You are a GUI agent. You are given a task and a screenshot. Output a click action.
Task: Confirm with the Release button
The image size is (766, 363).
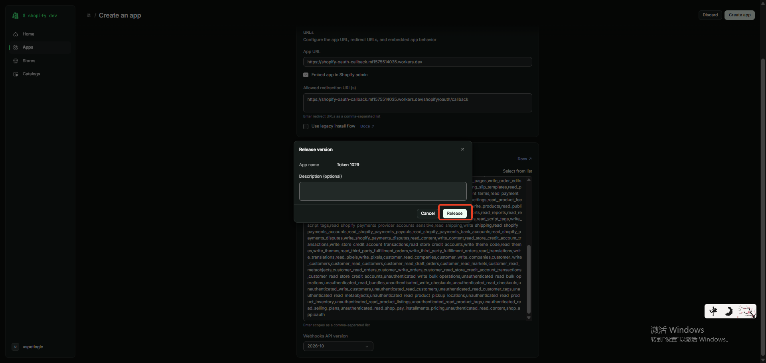click(x=455, y=214)
